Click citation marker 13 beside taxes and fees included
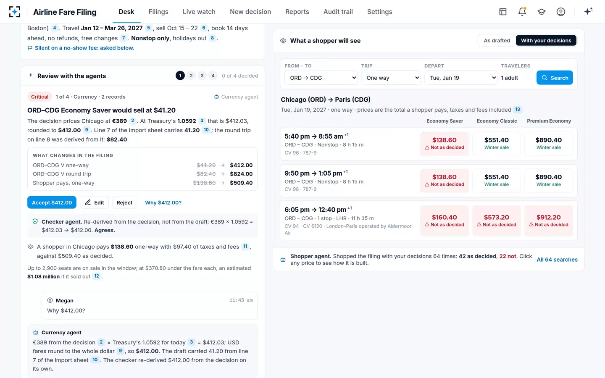Viewport: 605px width, 378px height. click(x=518, y=110)
